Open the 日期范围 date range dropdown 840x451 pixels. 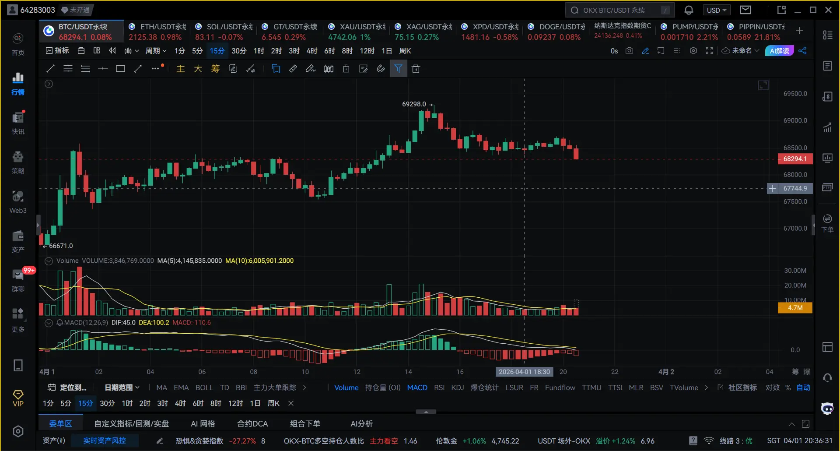[122, 388]
